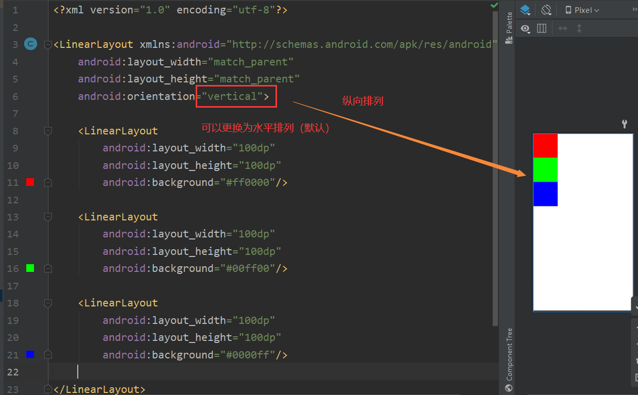The width and height of the screenshot is (638, 395).
Task: Select the red block in layout preview
Action: 545,146
